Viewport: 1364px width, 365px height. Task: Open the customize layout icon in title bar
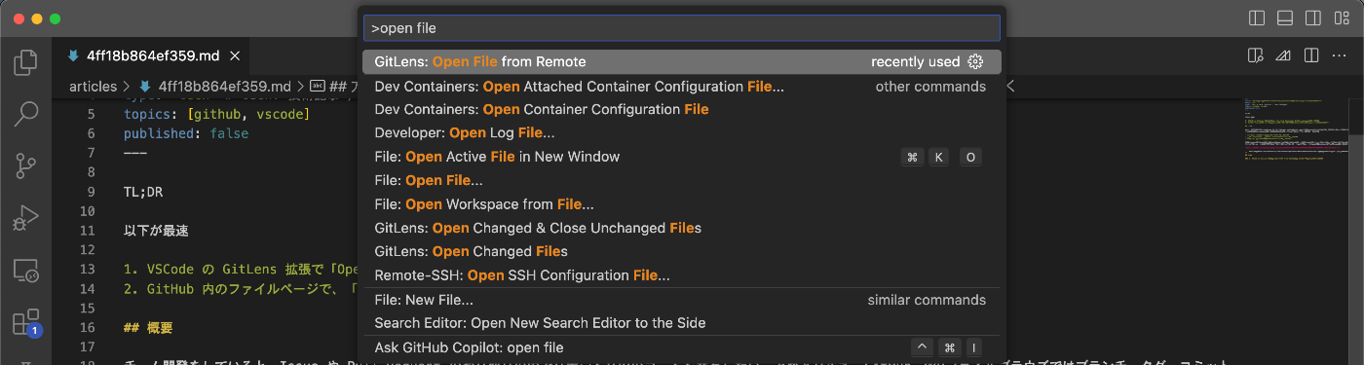pos(1343,18)
